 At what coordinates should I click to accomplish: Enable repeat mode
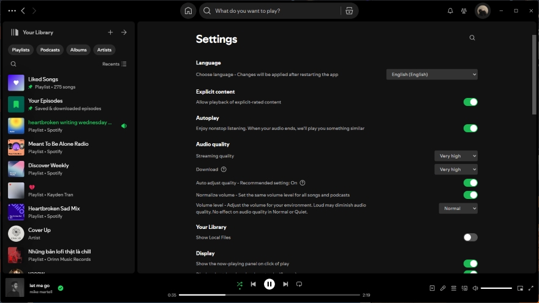299,284
